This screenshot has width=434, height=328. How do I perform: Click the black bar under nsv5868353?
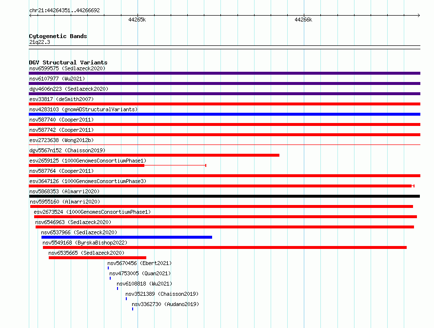click(224, 196)
